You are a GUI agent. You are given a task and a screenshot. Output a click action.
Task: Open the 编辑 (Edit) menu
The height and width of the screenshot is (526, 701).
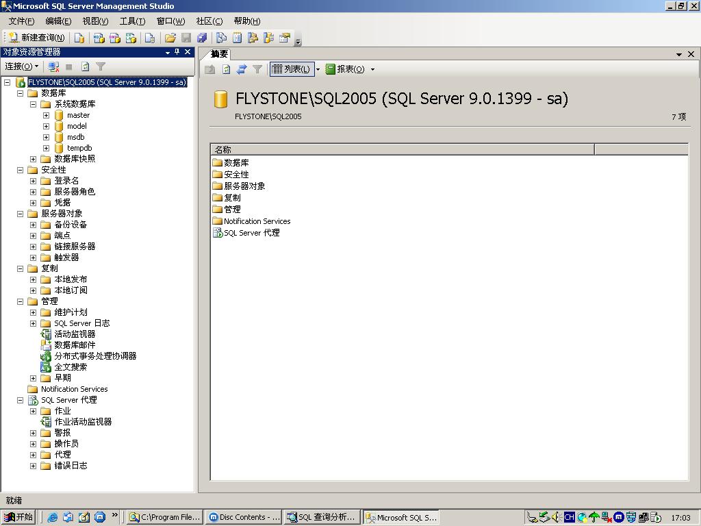(58, 21)
